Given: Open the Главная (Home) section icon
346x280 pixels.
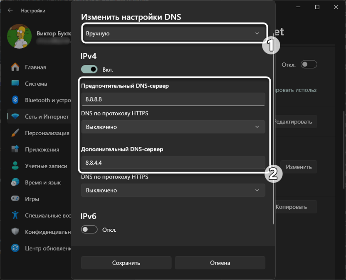Looking at the screenshot, I should coord(16,66).
